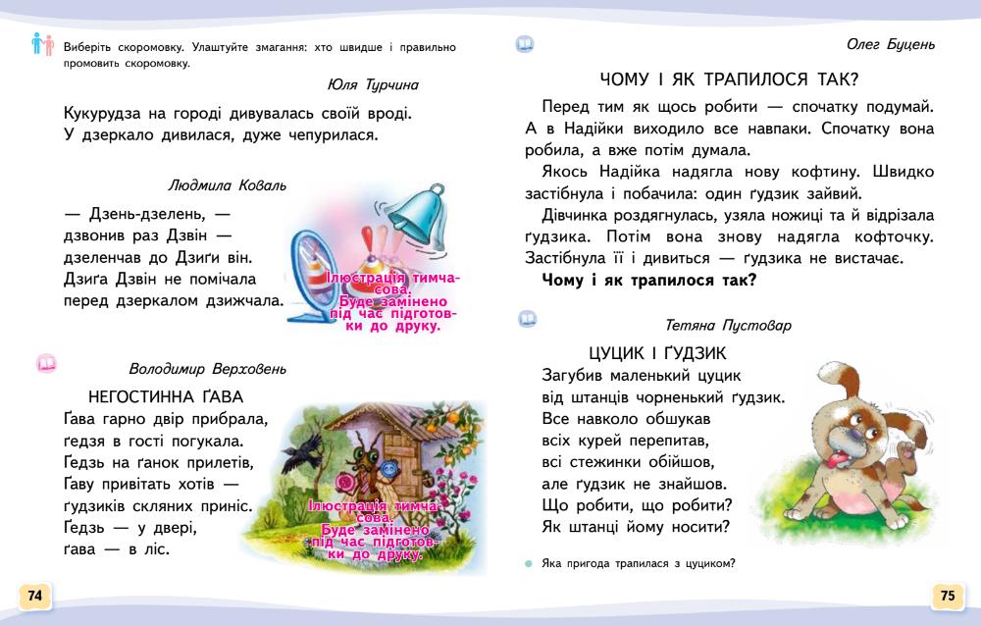Click the line 'ґава — в ліс.'
The height and width of the screenshot is (626, 981).
(117, 549)
